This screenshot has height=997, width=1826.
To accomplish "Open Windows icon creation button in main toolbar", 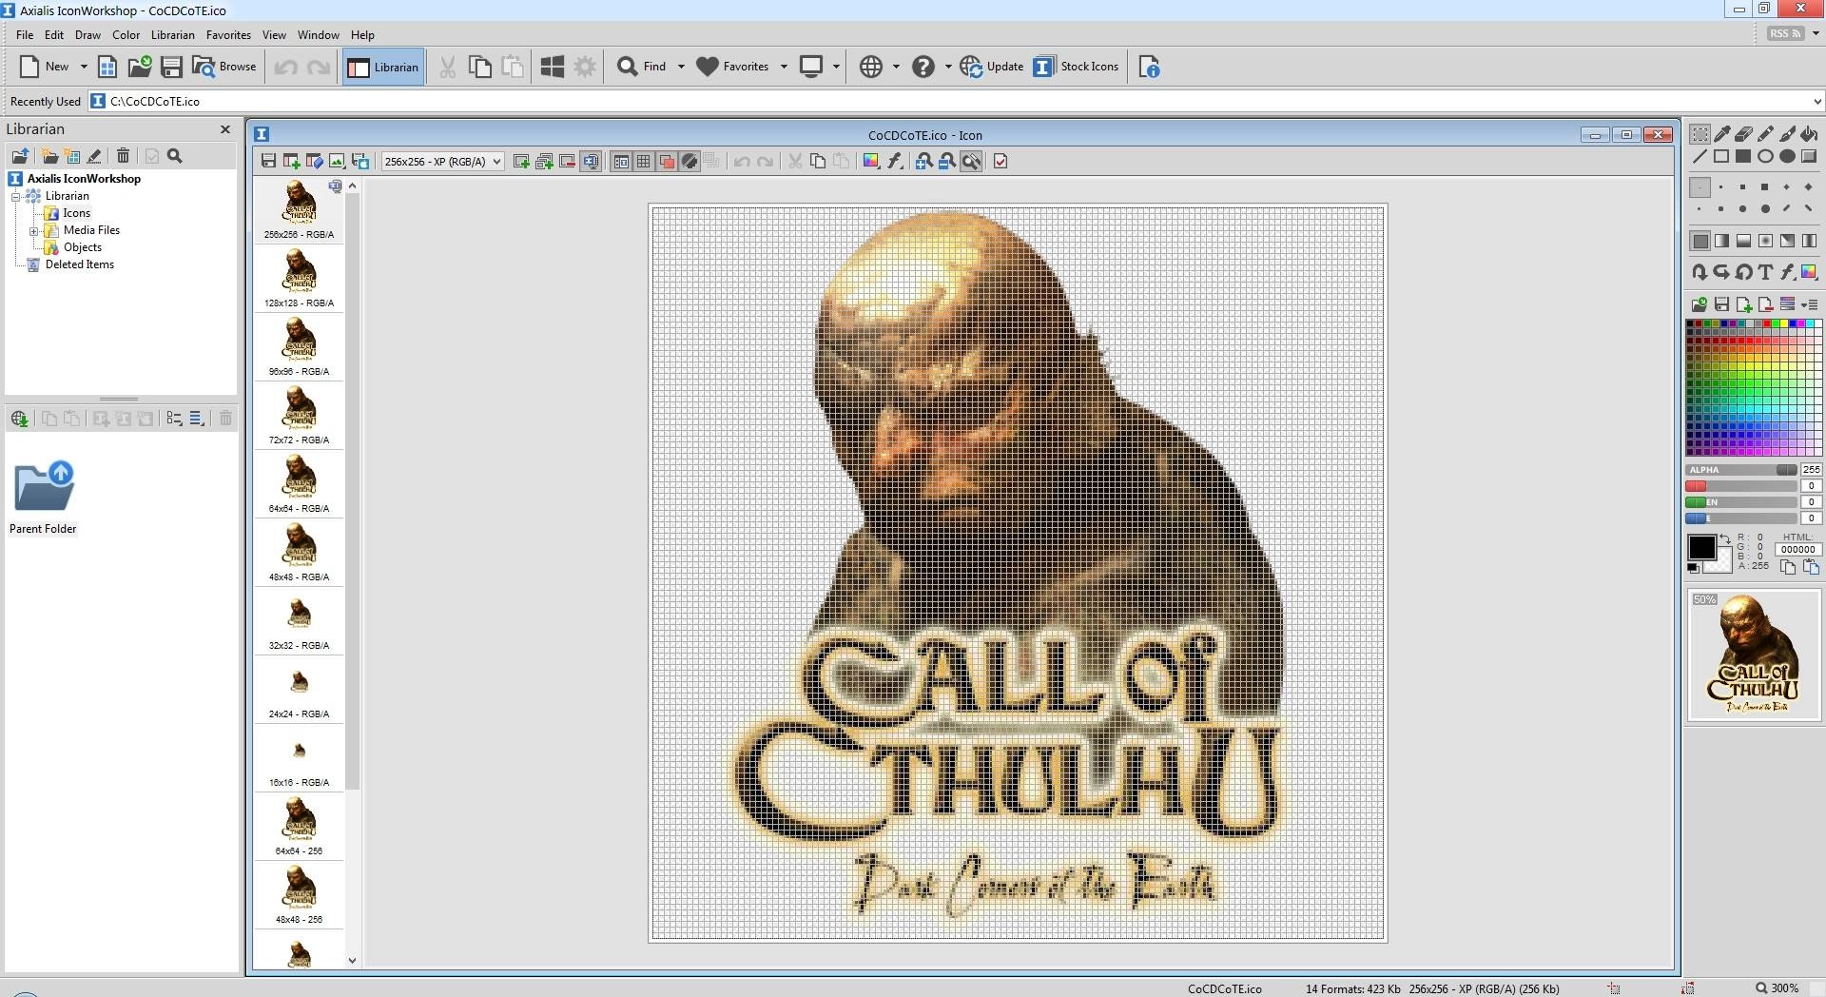I will 552,67.
